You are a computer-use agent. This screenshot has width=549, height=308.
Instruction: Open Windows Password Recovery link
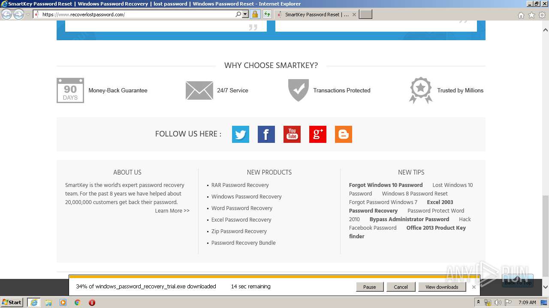click(246, 197)
